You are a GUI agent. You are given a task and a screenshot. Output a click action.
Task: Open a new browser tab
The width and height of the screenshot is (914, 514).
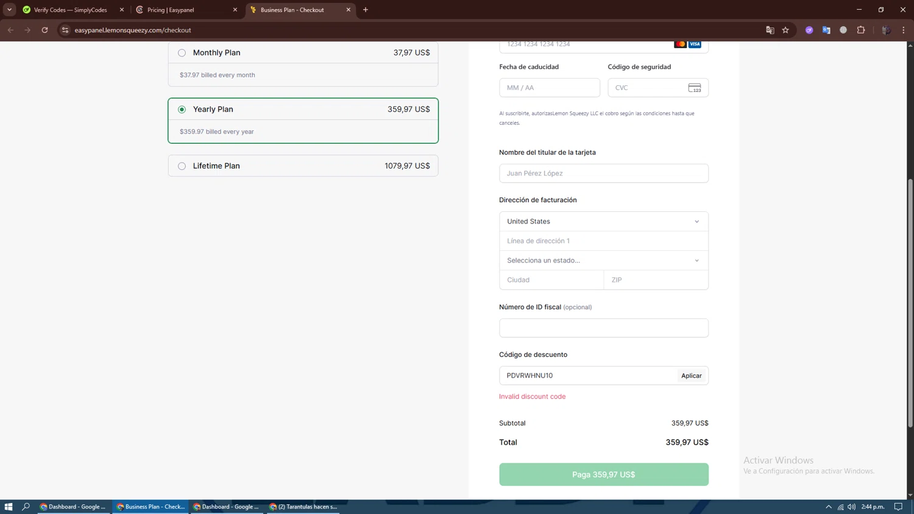[x=366, y=10]
